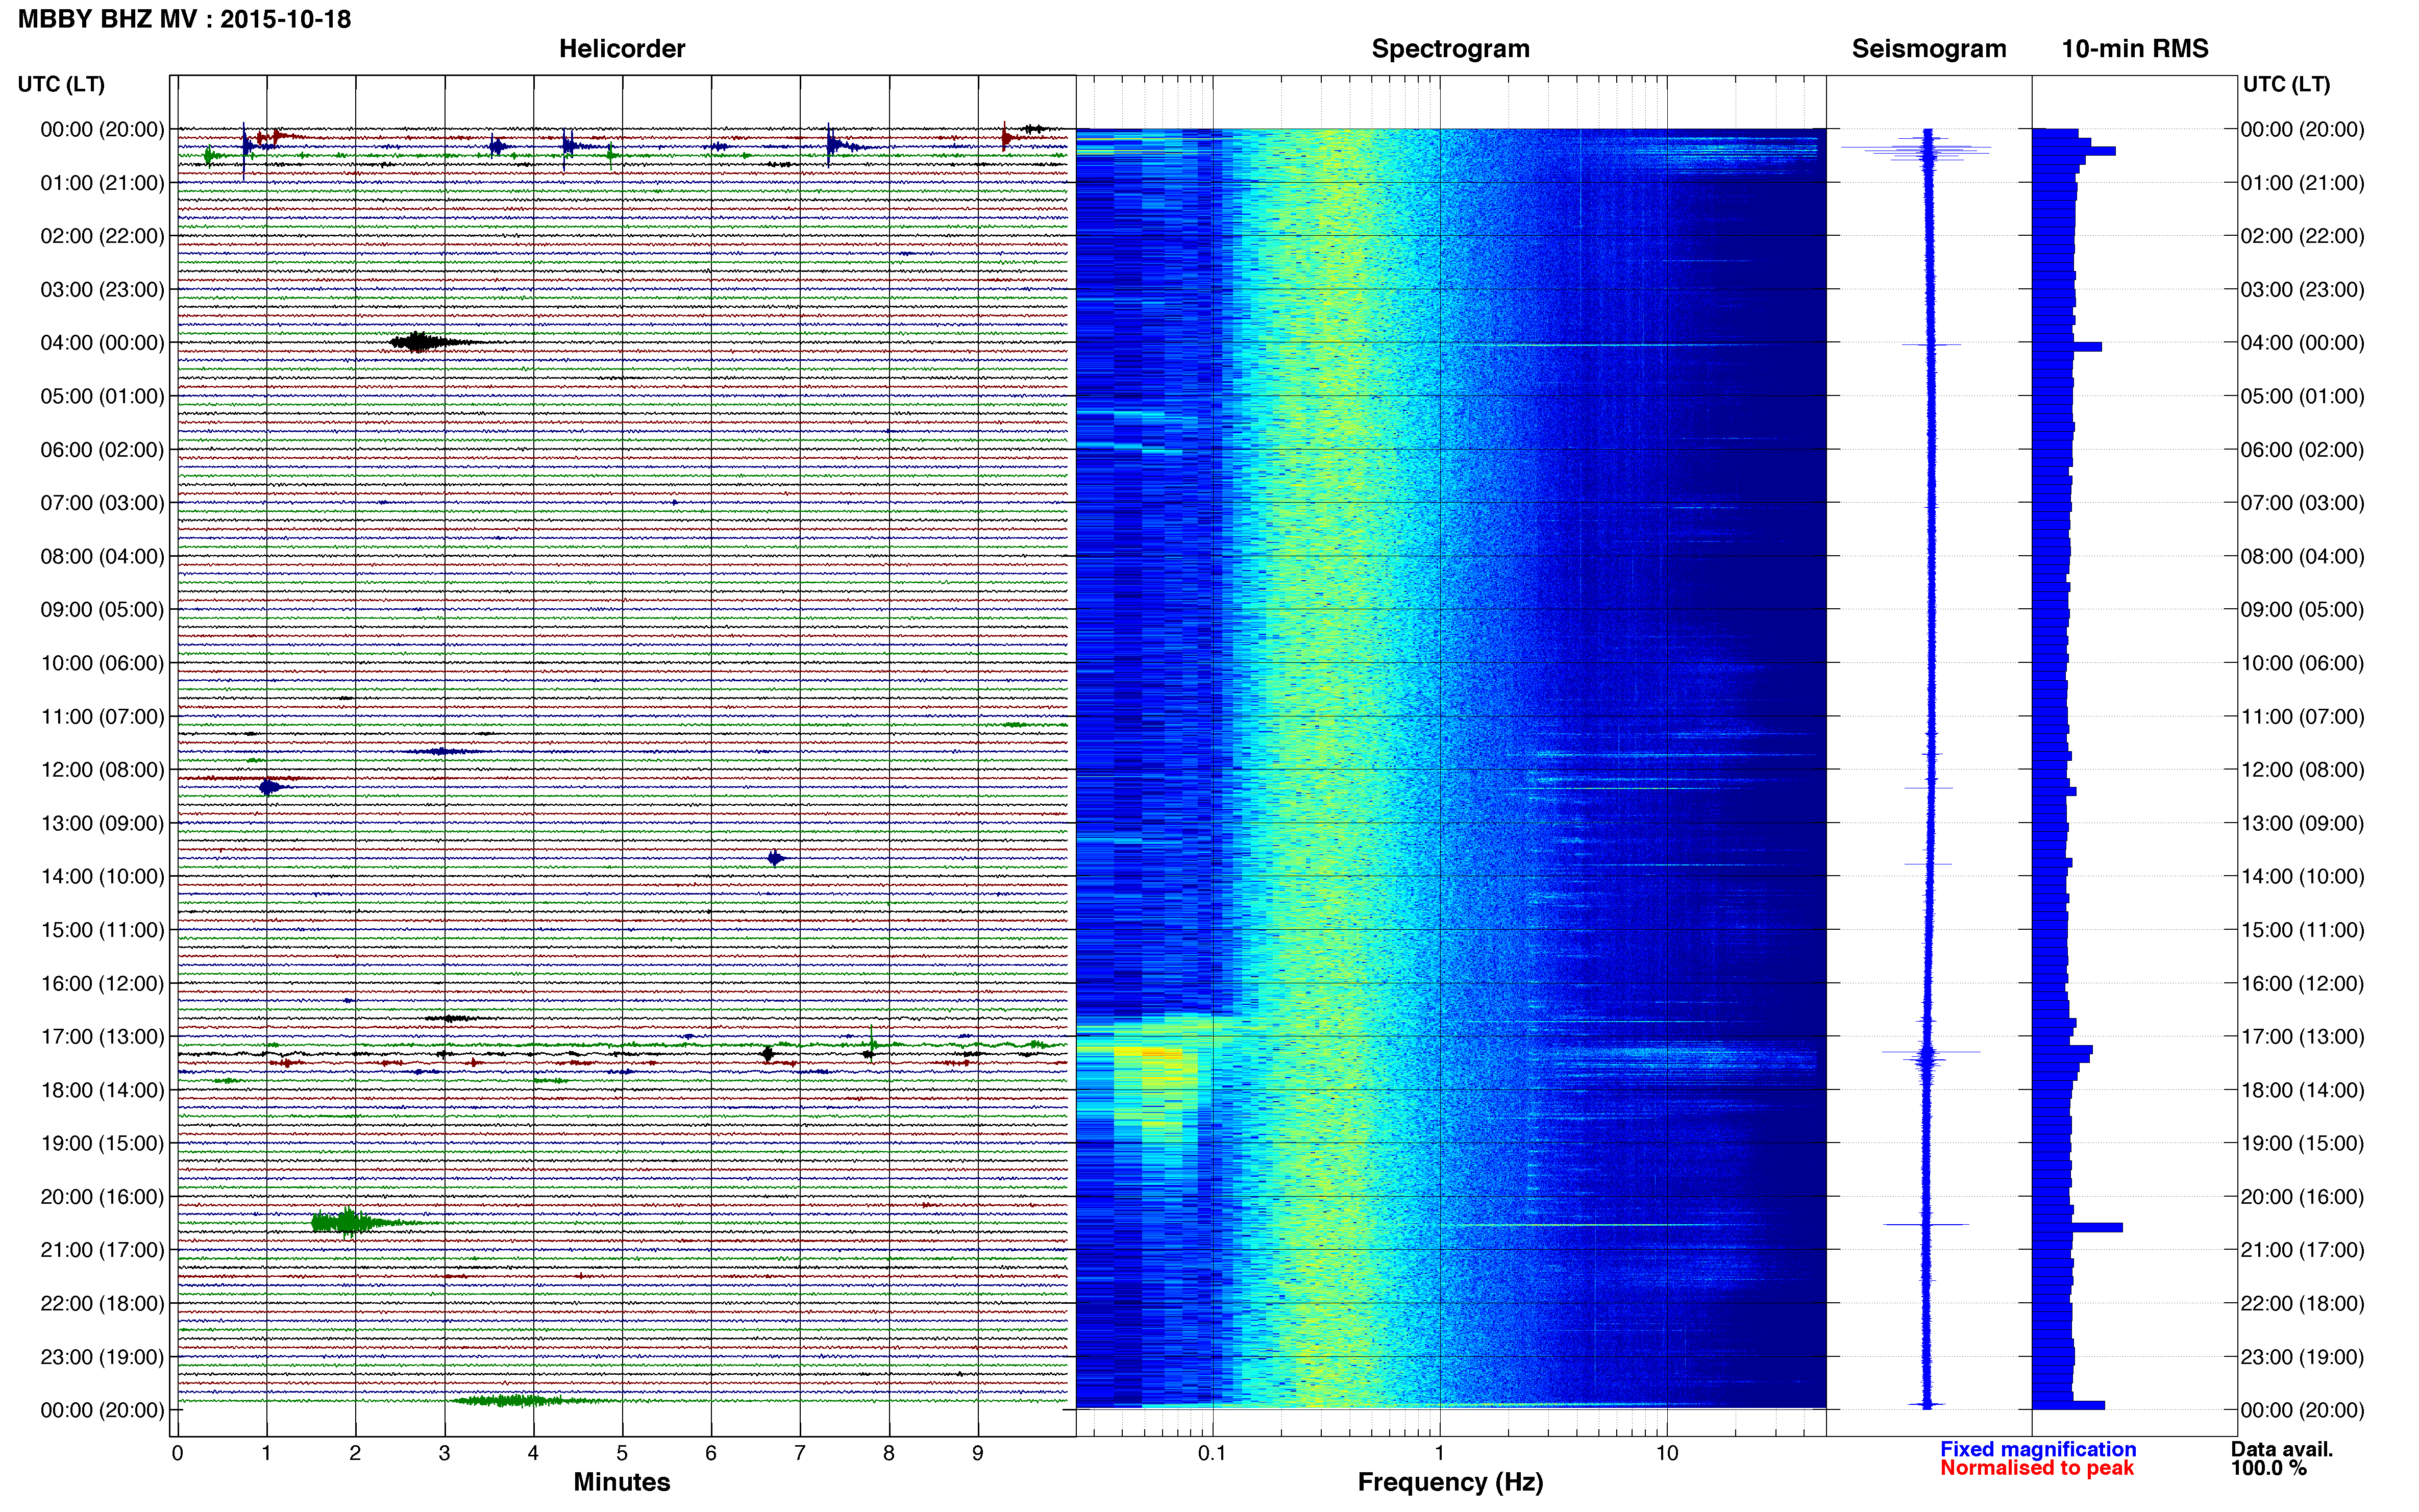Click the 'Helicorder' panel heading
This screenshot has width=2419, height=1512.
(x=622, y=49)
